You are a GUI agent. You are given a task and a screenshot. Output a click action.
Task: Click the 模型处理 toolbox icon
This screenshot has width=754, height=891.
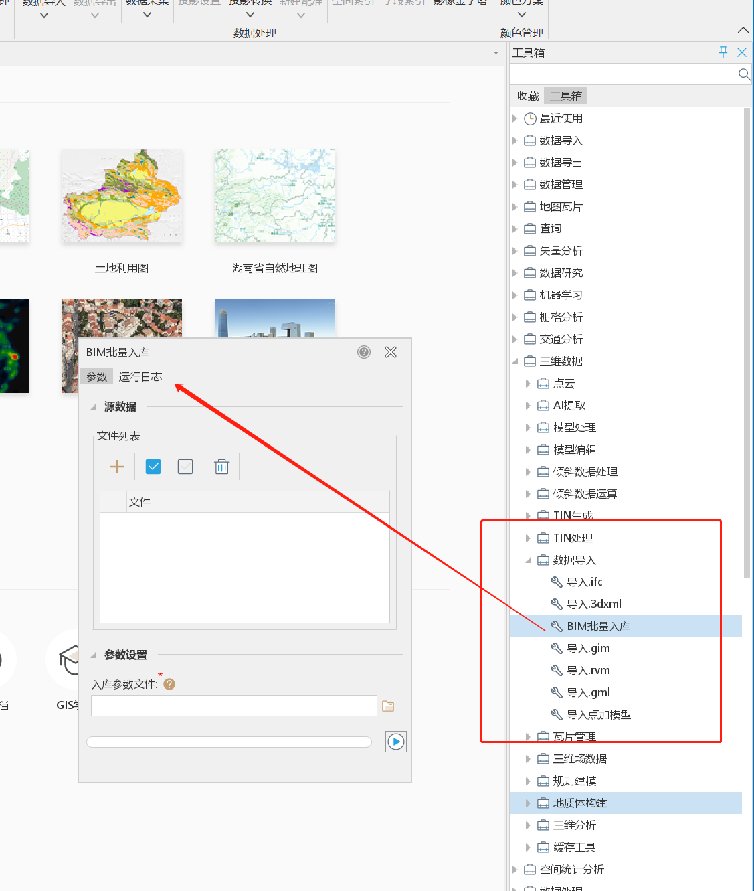click(x=543, y=428)
